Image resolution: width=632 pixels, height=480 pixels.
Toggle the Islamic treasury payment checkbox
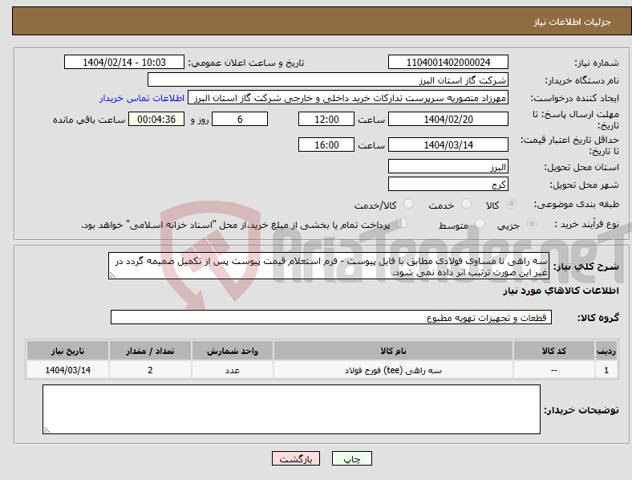coord(402,223)
